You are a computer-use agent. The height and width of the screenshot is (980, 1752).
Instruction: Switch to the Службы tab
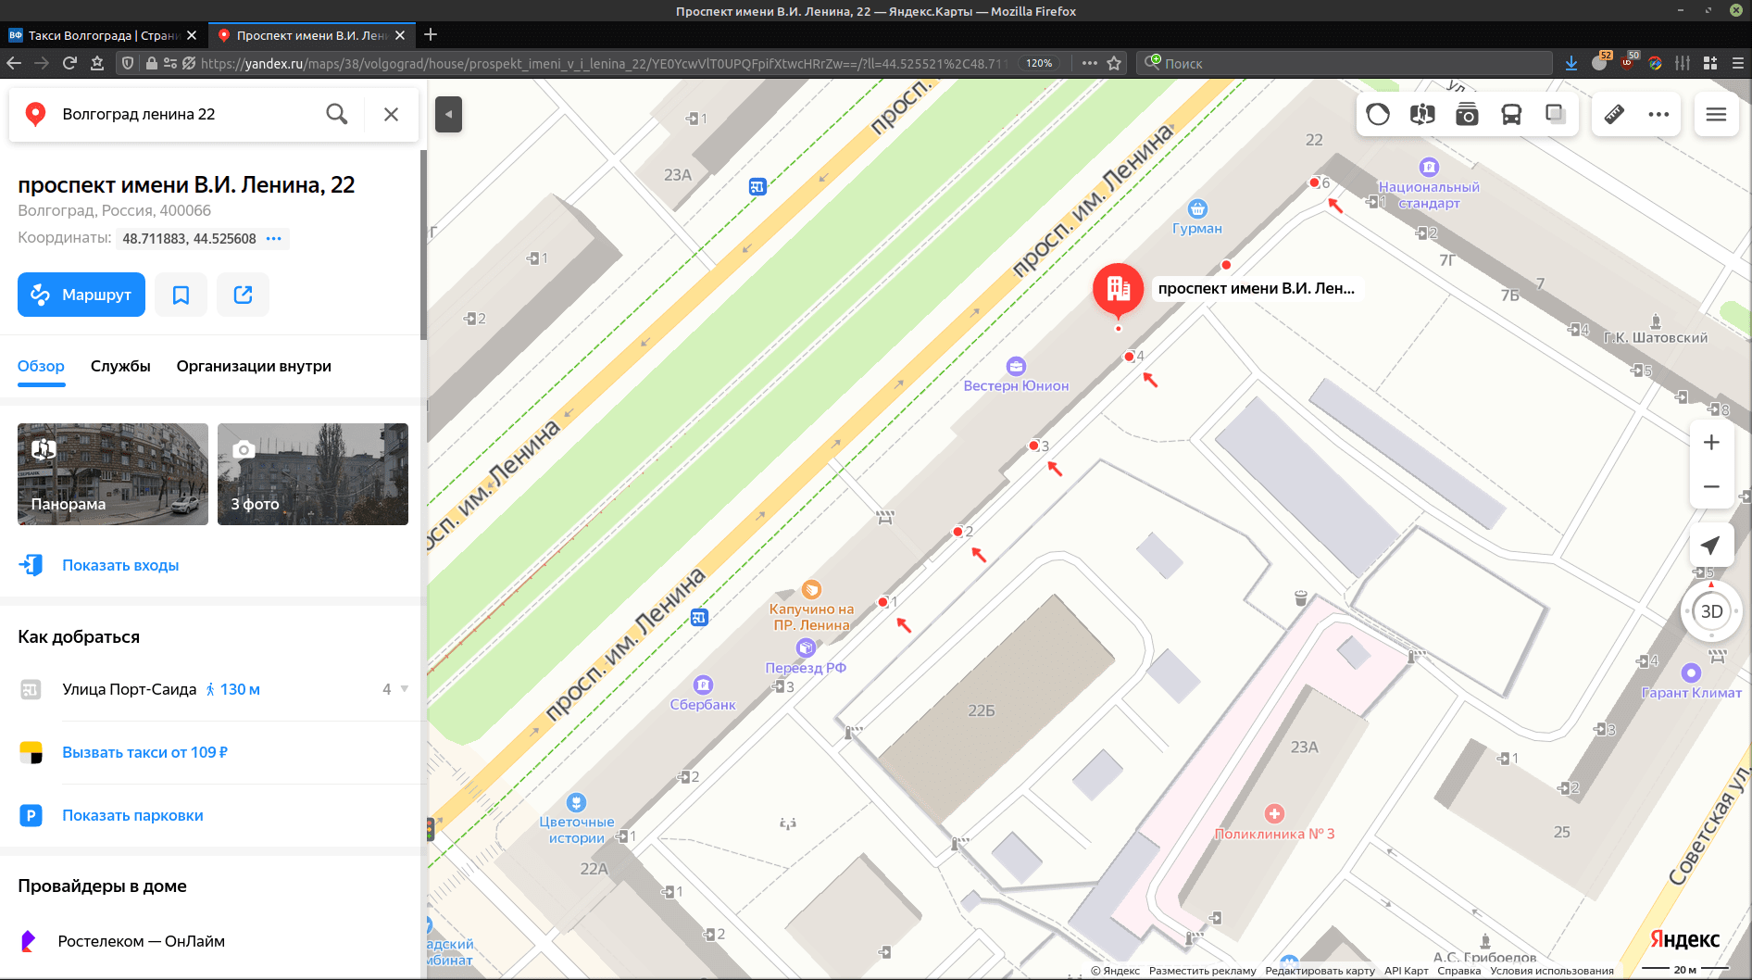[120, 366]
